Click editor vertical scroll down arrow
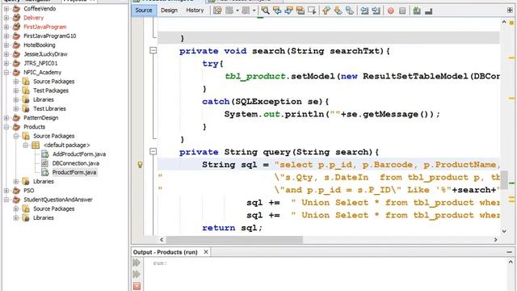Image resolution: width=517 pixels, height=291 pixels. point(504,231)
